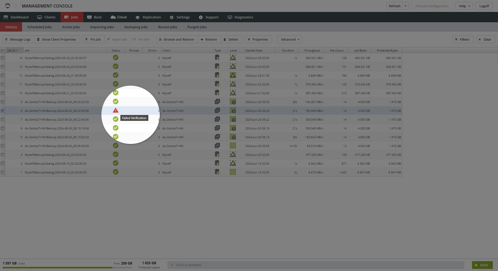Click the application logo in the header

tap(8, 6)
